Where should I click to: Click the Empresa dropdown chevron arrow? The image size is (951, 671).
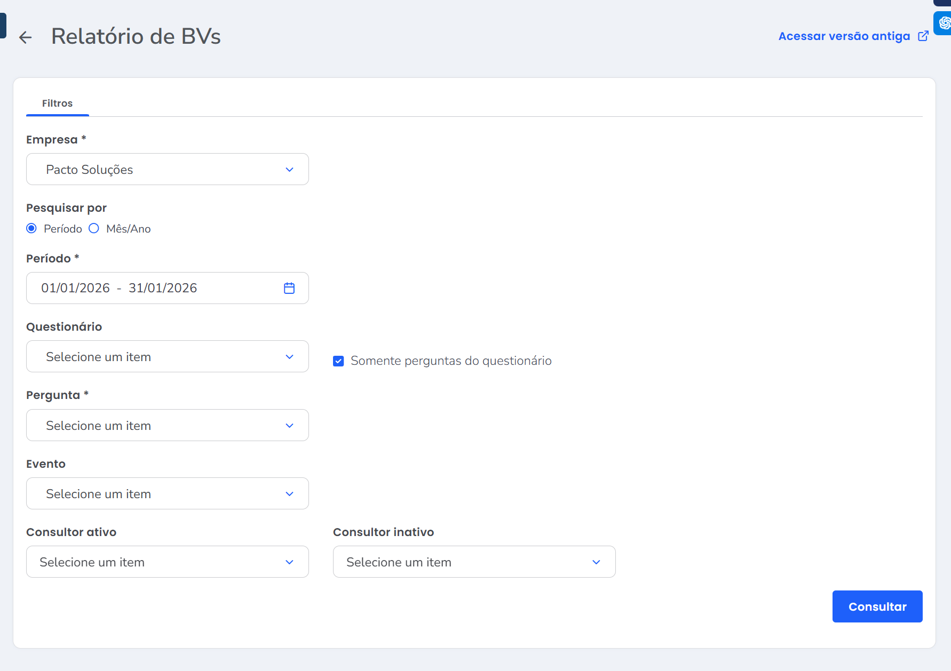click(x=289, y=170)
